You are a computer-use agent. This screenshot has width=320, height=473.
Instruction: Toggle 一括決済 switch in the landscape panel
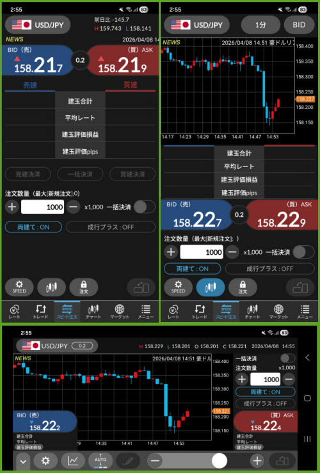click(x=287, y=358)
